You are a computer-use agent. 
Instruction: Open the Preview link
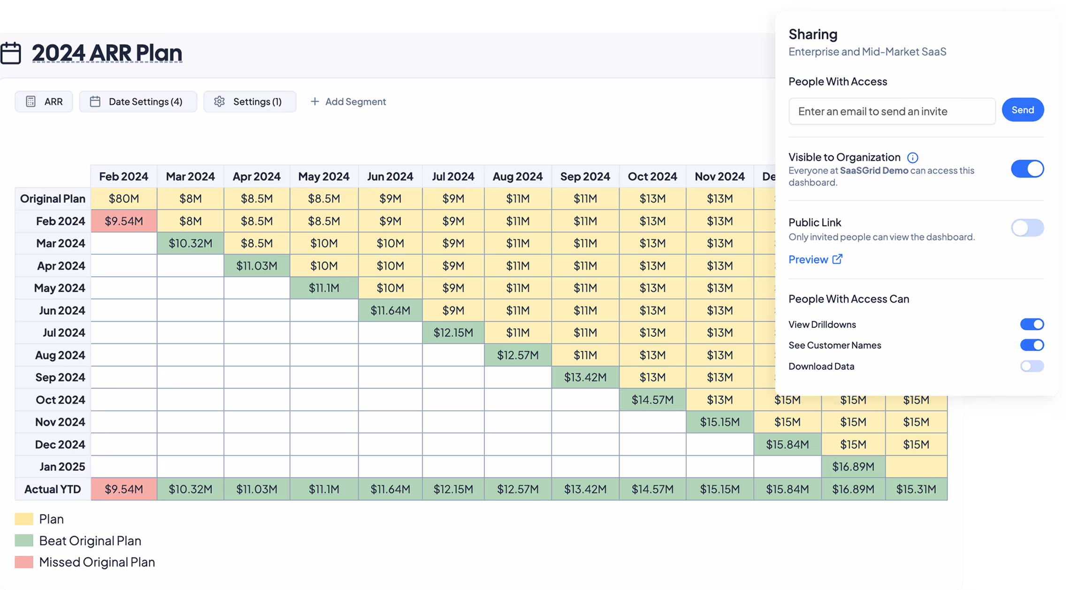(808, 259)
